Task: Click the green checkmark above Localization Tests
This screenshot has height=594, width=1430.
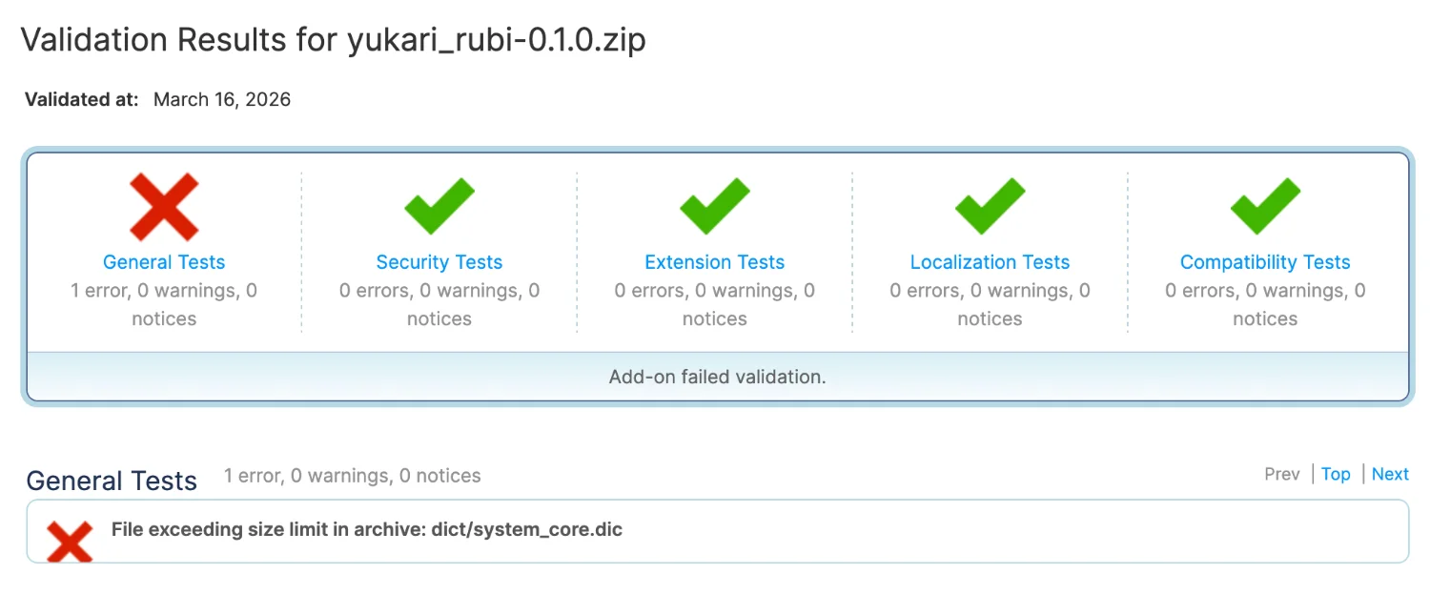Action: (990, 207)
